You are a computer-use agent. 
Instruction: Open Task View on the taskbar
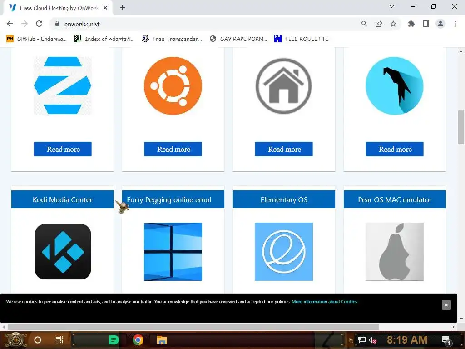pyautogui.click(x=59, y=340)
